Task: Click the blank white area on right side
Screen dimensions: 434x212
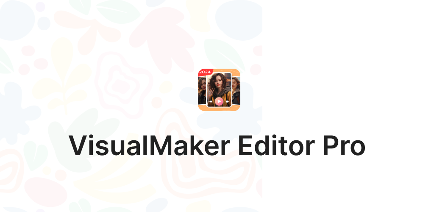Action: coord(348,69)
